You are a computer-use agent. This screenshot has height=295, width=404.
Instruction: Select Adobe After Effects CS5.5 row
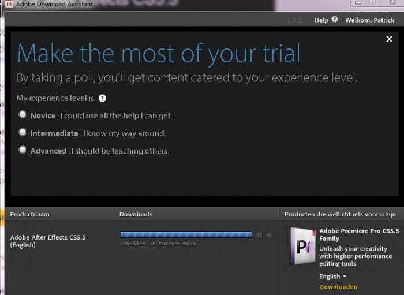(x=48, y=241)
